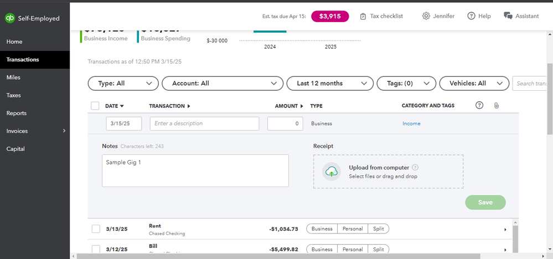Expand the Last 12 months date dropdown
The image size is (553, 259).
coord(329,84)
